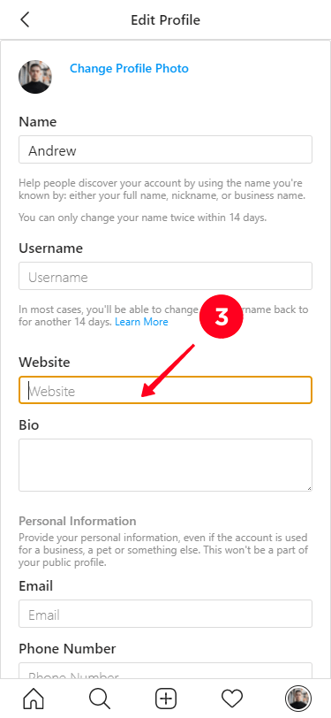The image size is (331, 718).
Task: Click the Bio textarea resize handle
Action: (309, 488)
